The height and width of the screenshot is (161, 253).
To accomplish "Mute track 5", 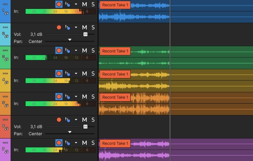I will click(85, 97).
